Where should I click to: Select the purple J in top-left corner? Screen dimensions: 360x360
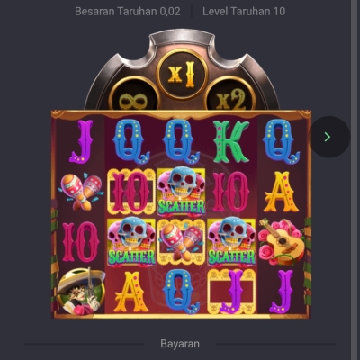tap(82, 141)
